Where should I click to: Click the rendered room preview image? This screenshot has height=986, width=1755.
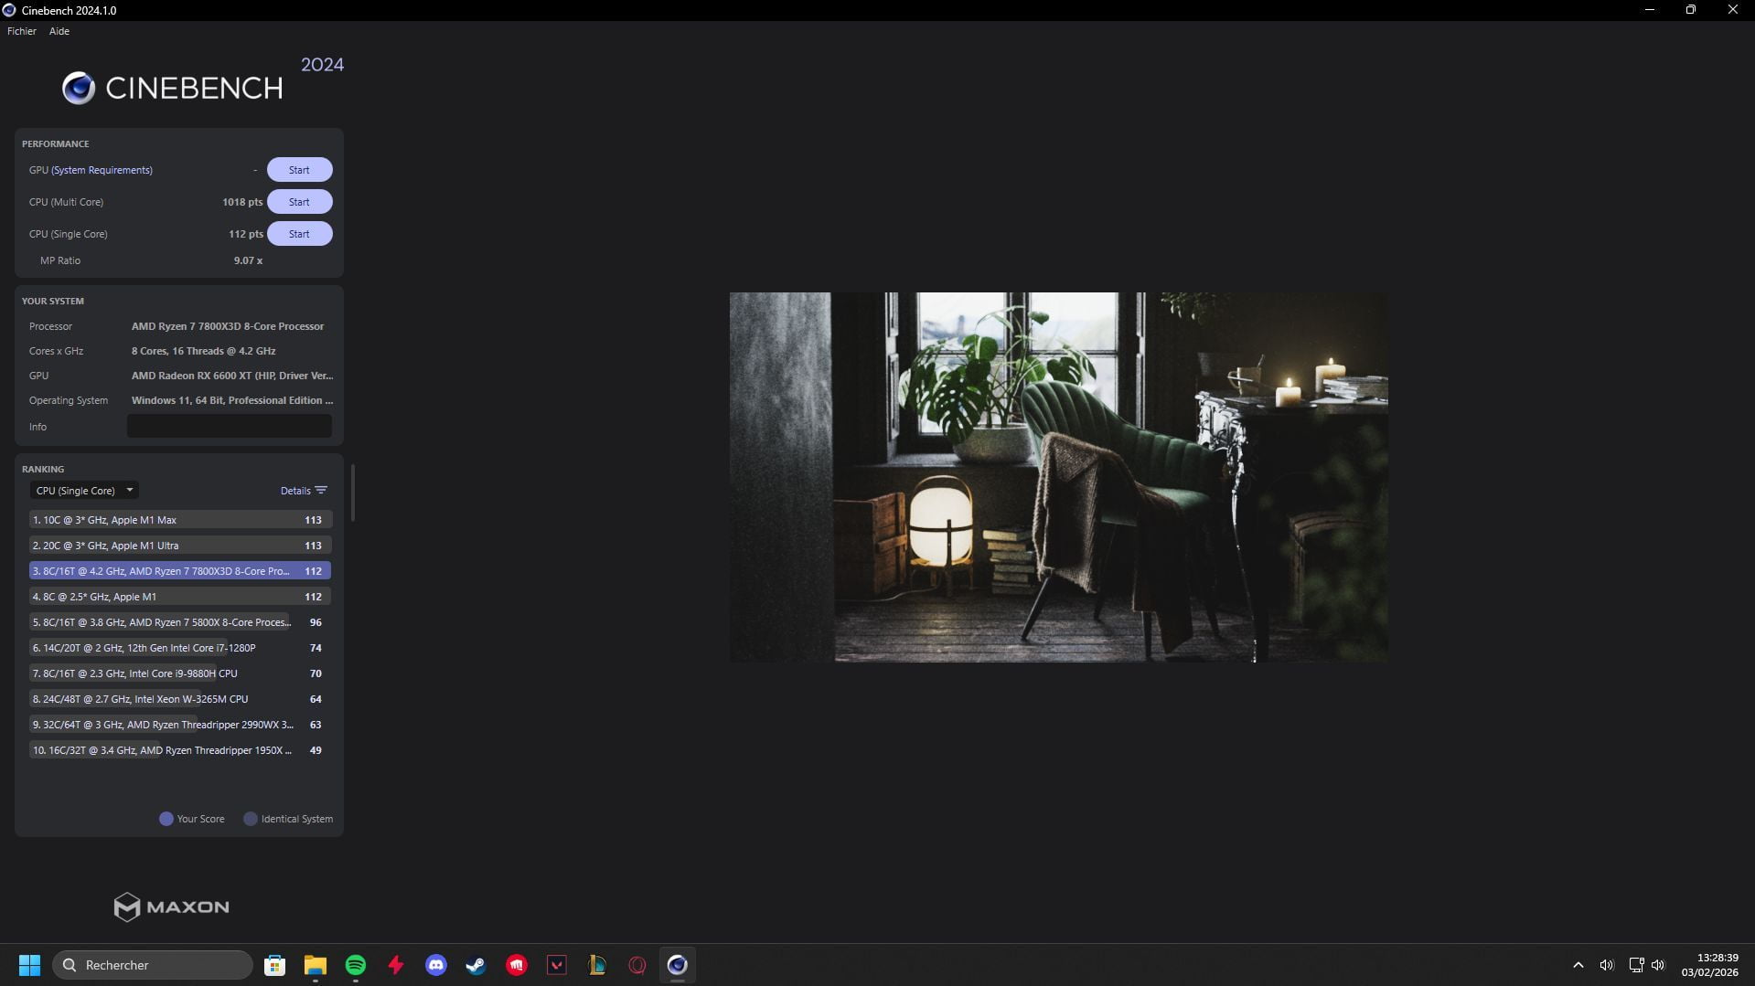(x=1059, y=477)
